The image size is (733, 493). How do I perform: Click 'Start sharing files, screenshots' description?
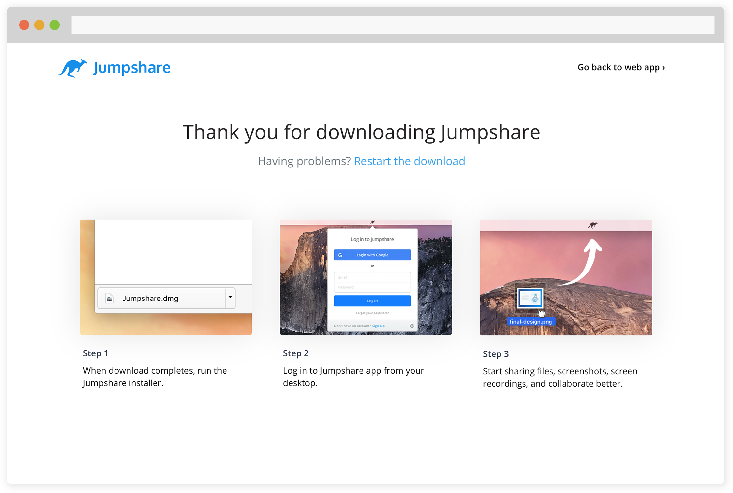[560, 378]
